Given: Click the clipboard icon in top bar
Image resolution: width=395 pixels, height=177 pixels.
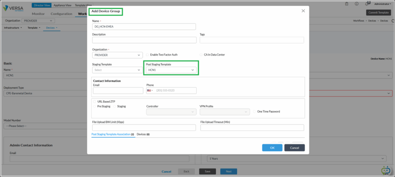Looking at the screenshot, I should click(346, 4).
